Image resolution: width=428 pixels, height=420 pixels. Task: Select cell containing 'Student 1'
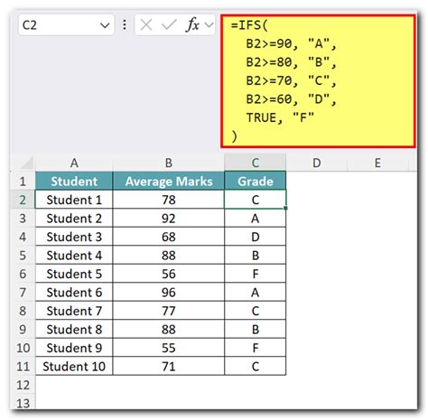click(x=74, y=200)
